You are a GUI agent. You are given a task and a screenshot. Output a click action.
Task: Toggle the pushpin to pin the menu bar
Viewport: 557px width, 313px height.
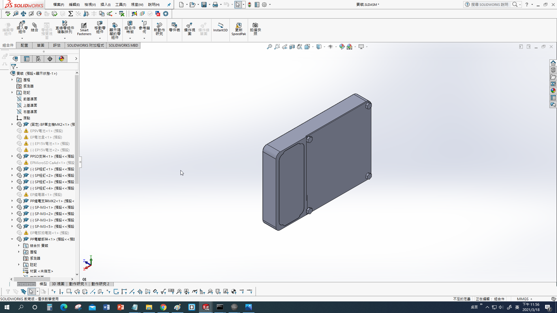click(x=169, y=5)
